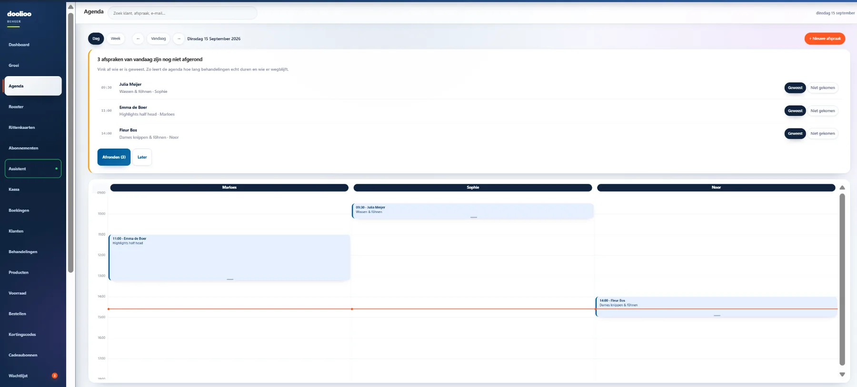This screenshot has width=857, height=387.
Task: Go to next day with right arrow
Action: point(179,39)
